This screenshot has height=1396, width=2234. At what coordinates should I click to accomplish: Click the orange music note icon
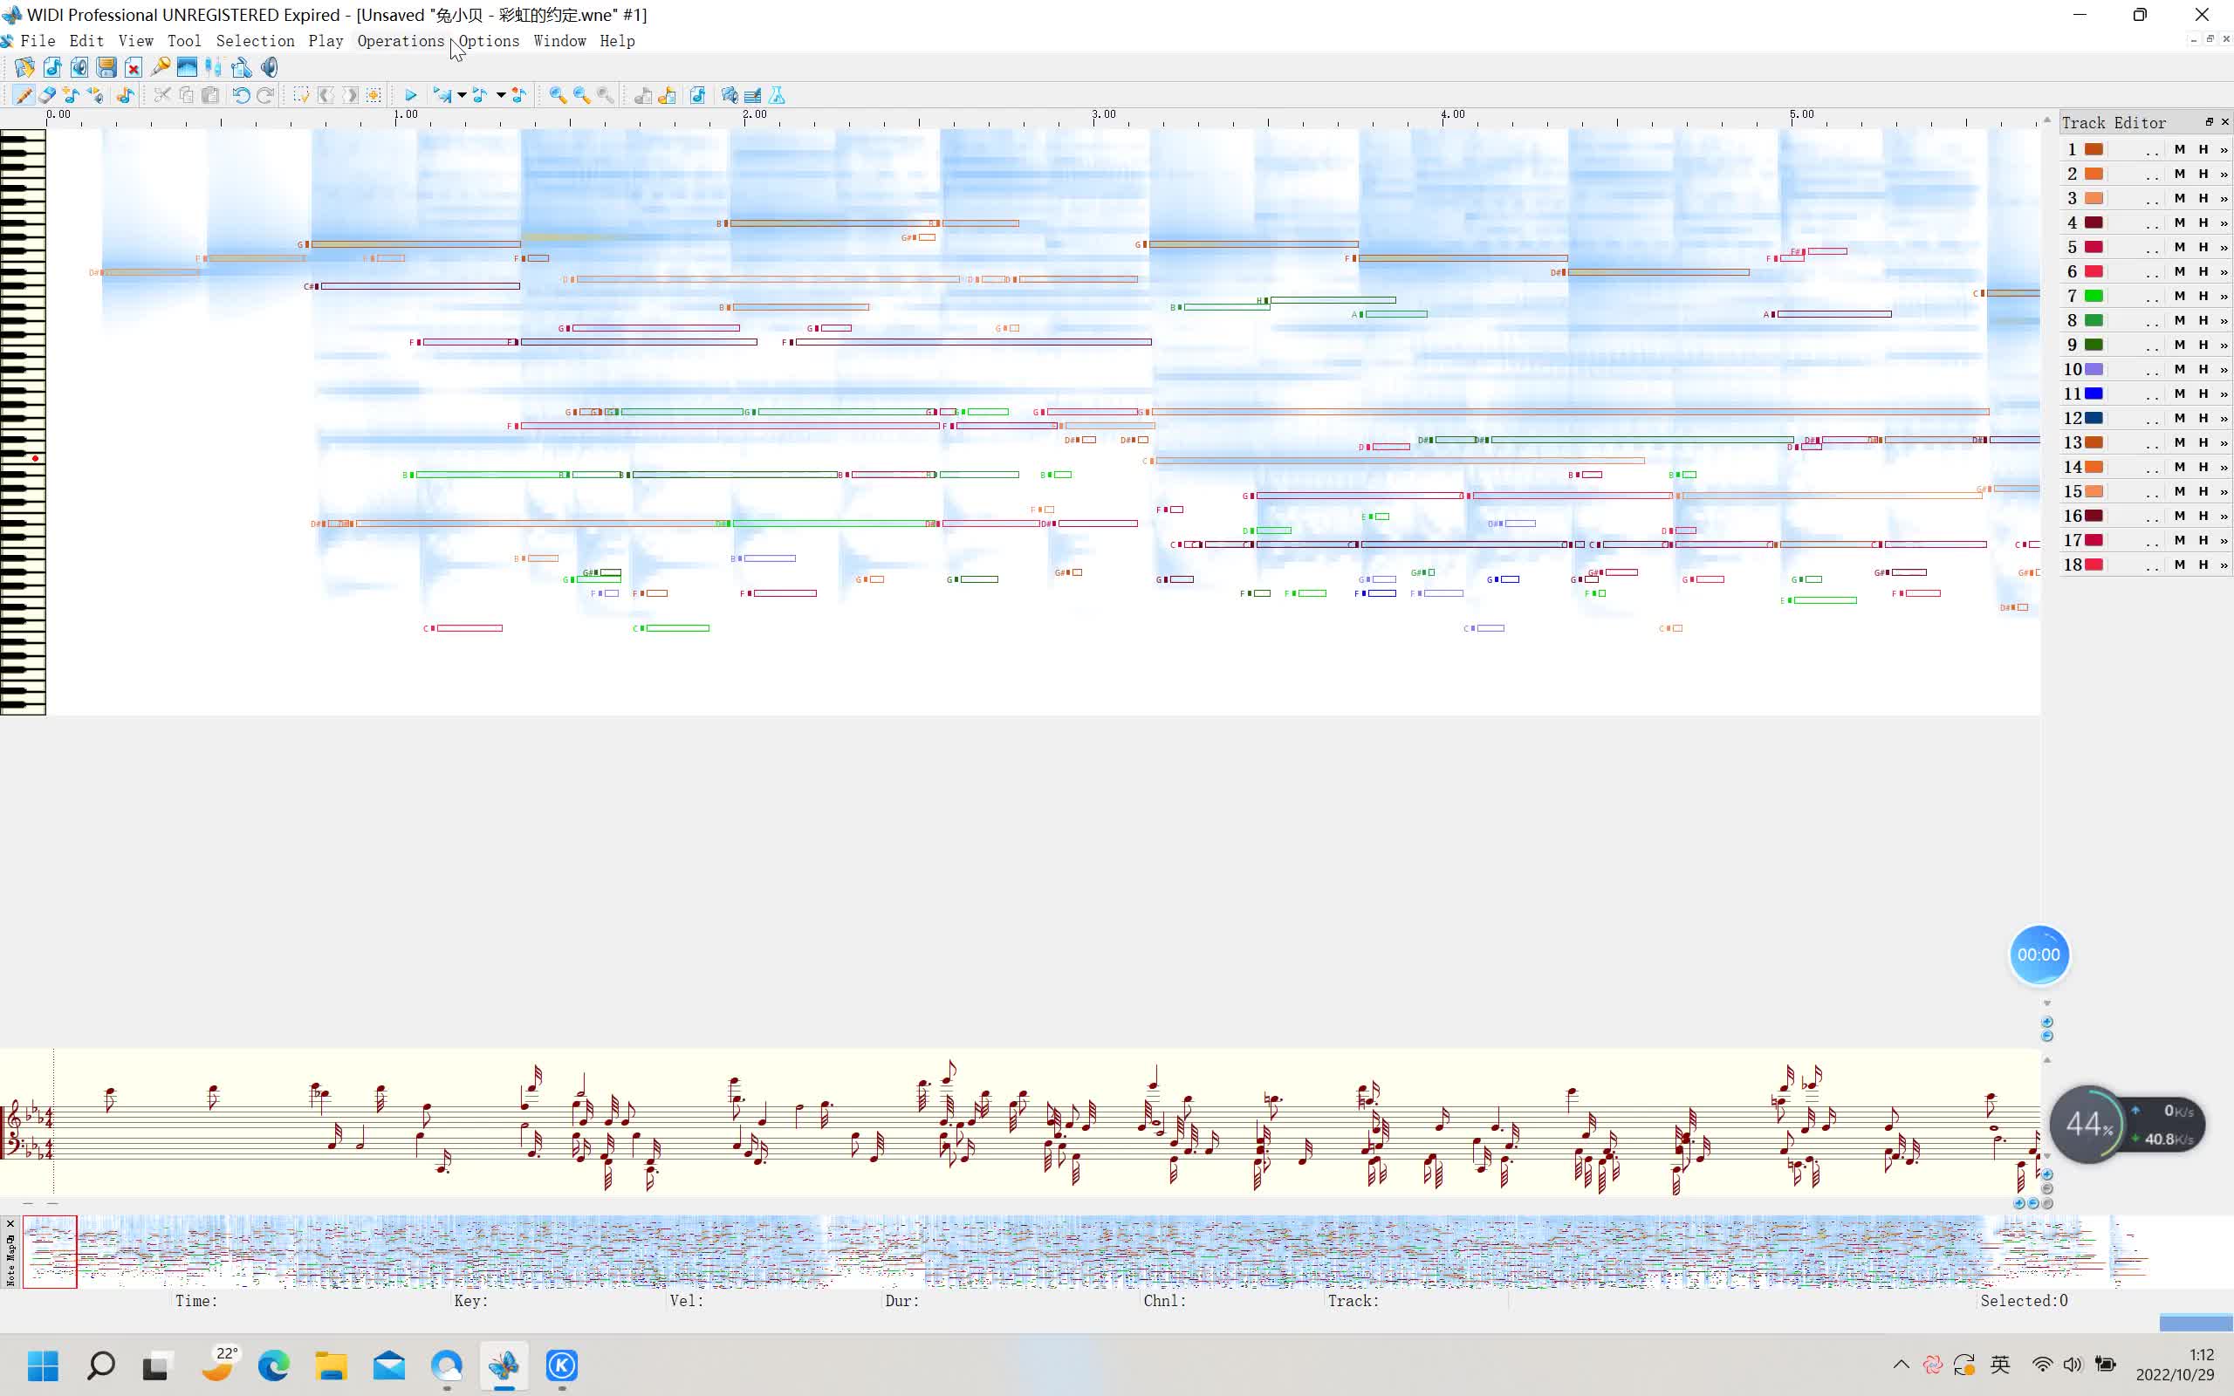pos(126,95)
